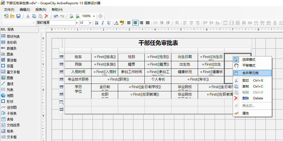The image size is (283, 141).
Task: Click the red Delete X toolbar icon
Action: pos(46,16)
